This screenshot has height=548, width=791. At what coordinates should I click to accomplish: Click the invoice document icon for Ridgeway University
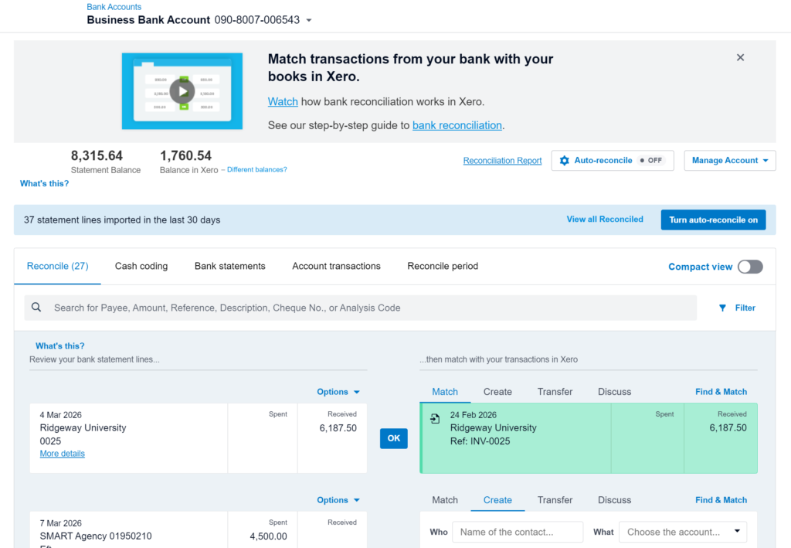click(436, 418)
